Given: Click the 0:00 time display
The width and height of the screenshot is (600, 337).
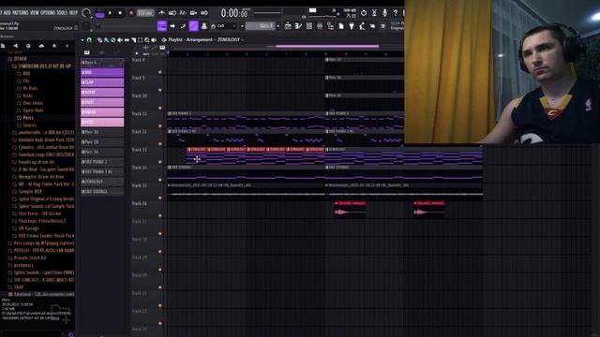Looking at the screenshot, I should [x=234, y=13].
